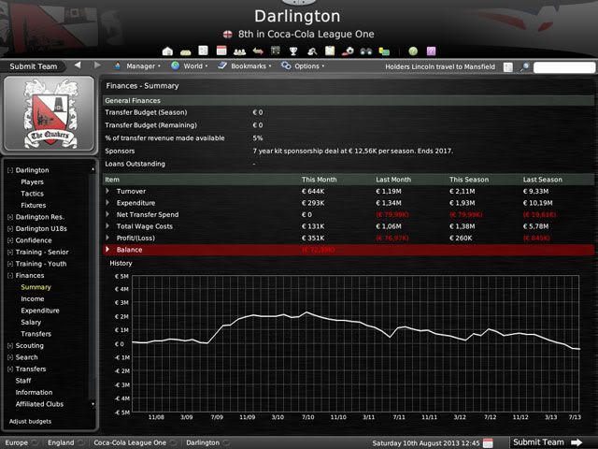The width and height of the screenshot is (598, 449).
Task: Open the World menu
Action: tap(189, 66)
